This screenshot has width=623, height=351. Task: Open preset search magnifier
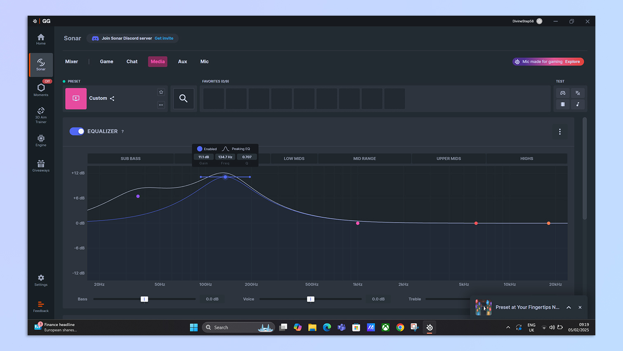pyautogui.click(x=184, y=98)
